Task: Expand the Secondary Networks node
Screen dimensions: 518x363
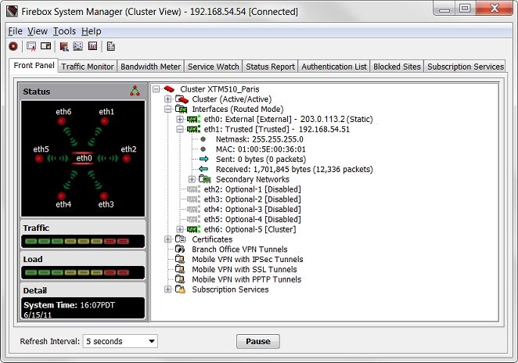Action: (192, 179)
